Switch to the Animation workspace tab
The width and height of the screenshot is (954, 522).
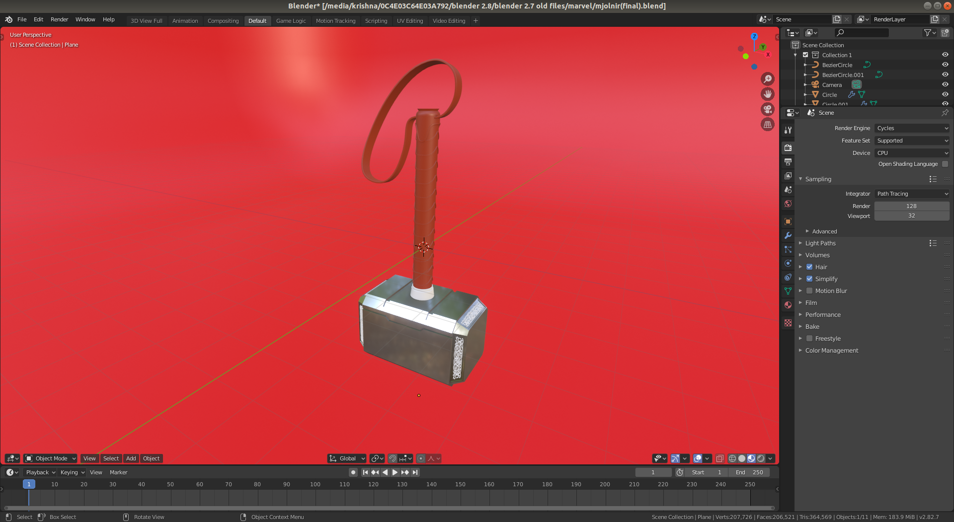coord(185,21)
